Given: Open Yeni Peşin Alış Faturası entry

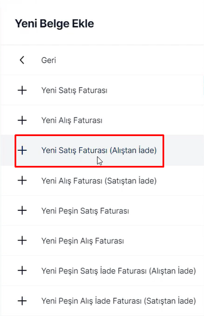Looking at the screenshot, I should click(x=82, y=241).
